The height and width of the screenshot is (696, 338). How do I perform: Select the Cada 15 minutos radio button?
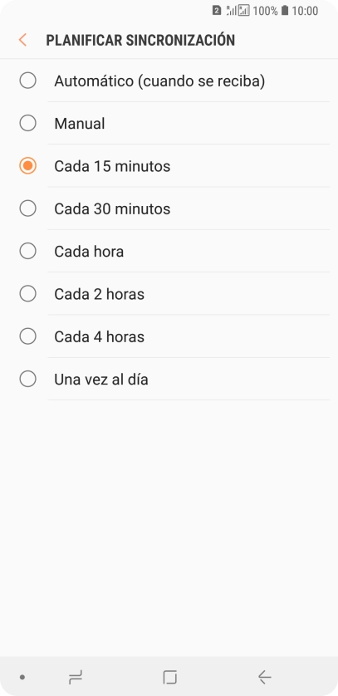28,166
